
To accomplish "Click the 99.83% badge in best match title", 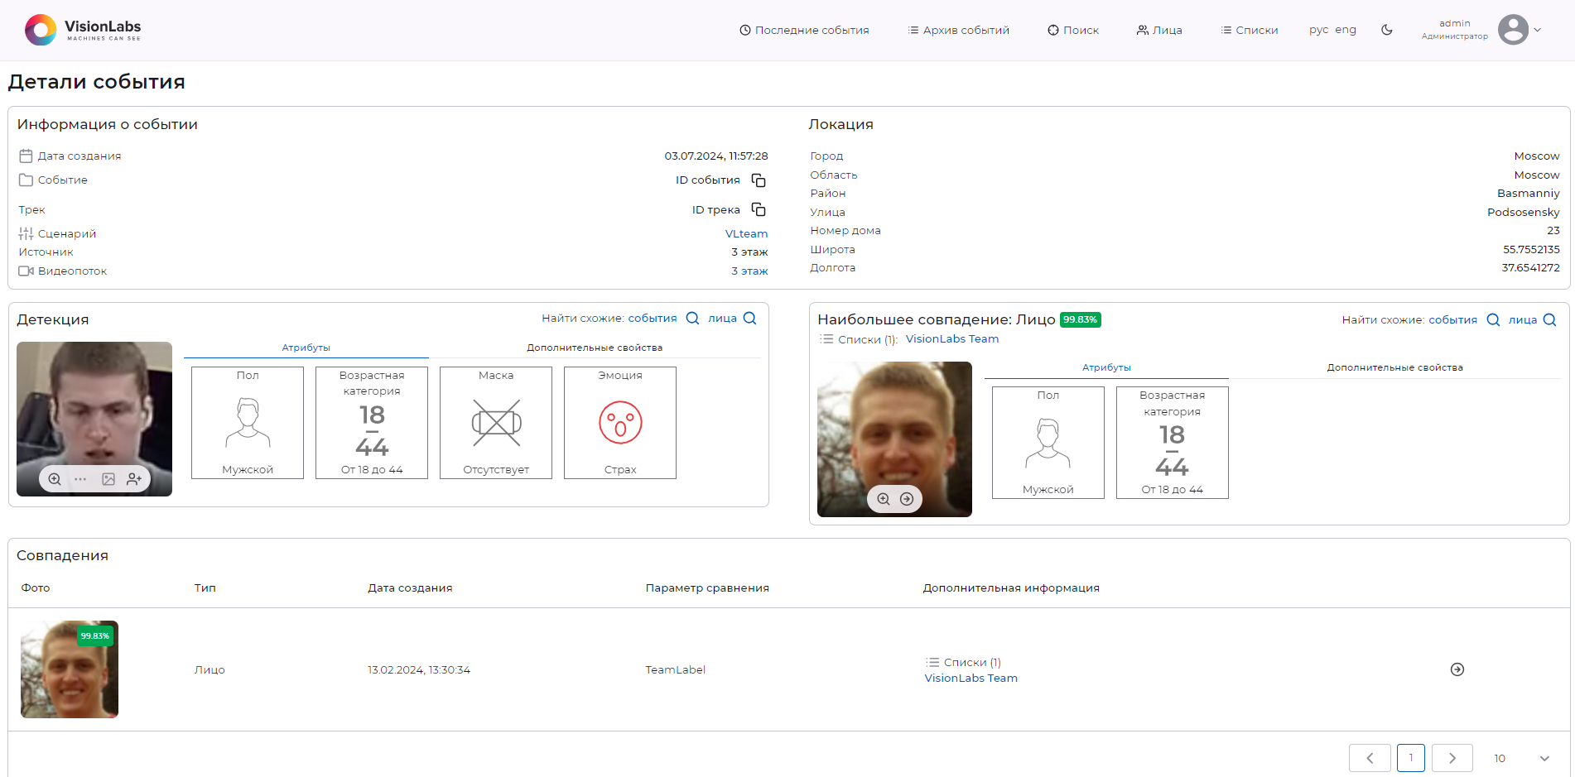I will 1081,320.
